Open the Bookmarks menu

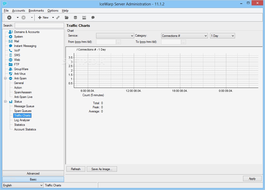pos(36,11)
